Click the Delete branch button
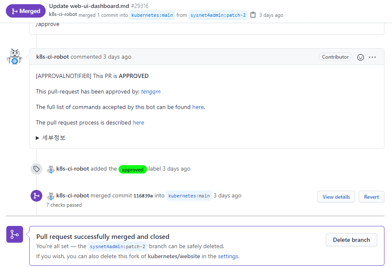The image size is (392, 267). coord(351,240)
